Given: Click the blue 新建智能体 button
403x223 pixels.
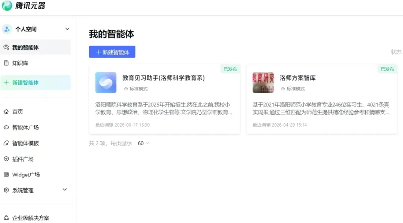Looking at the screenshot, I should [x=112, y=52].
